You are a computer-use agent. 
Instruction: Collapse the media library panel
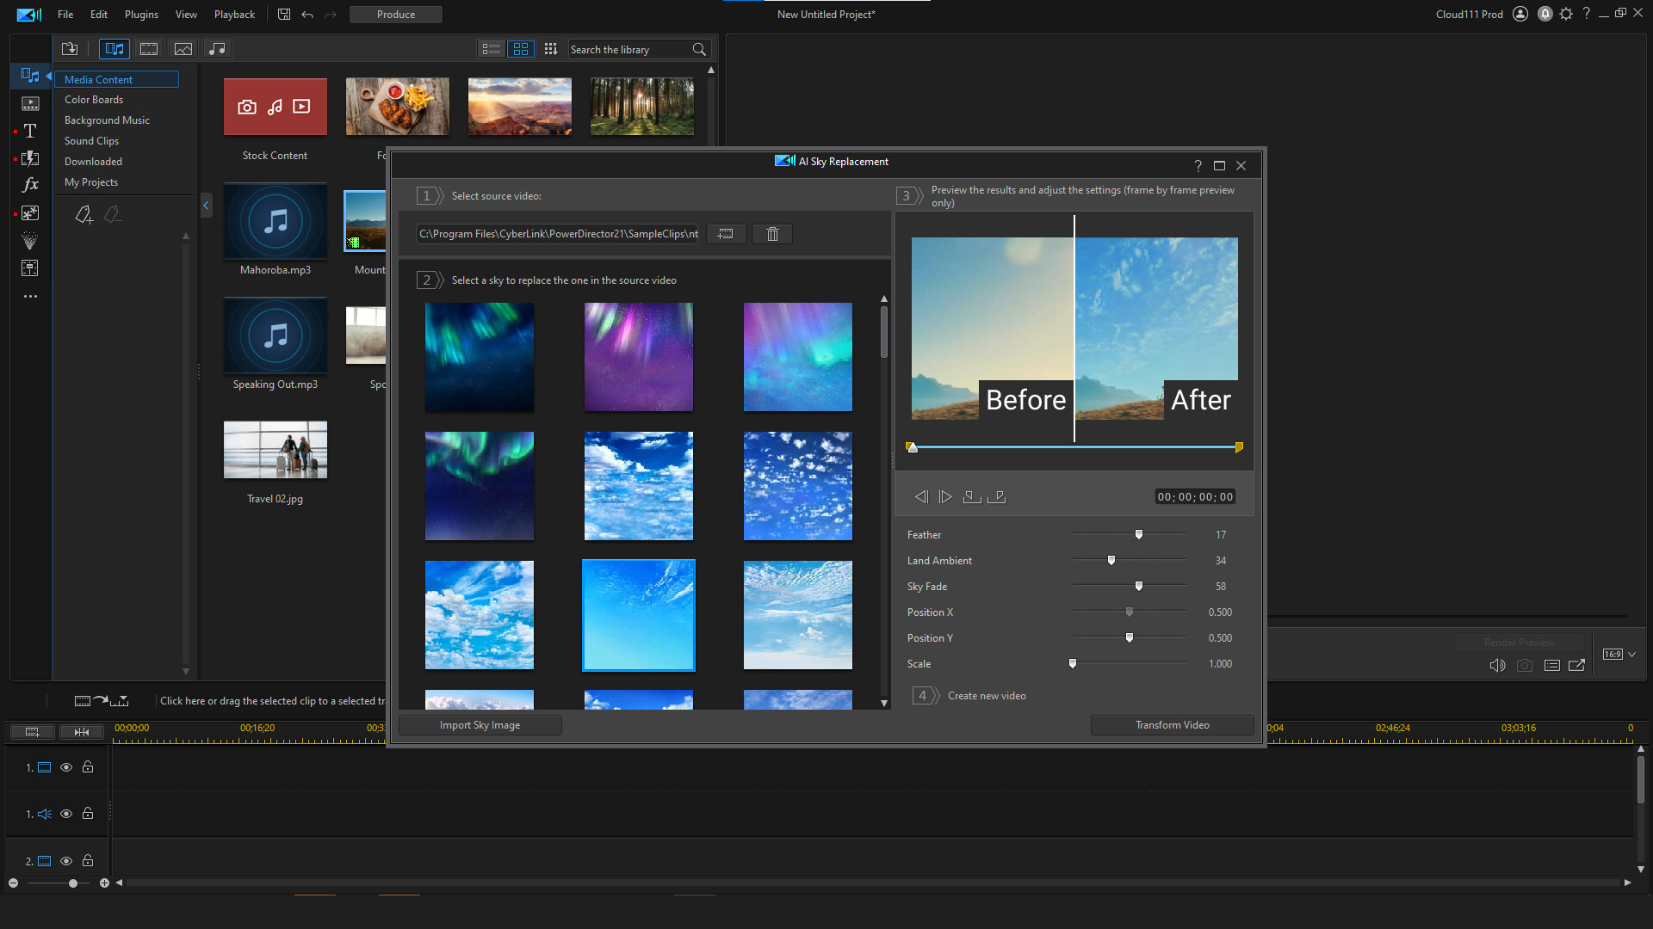[x=206, y=206]
